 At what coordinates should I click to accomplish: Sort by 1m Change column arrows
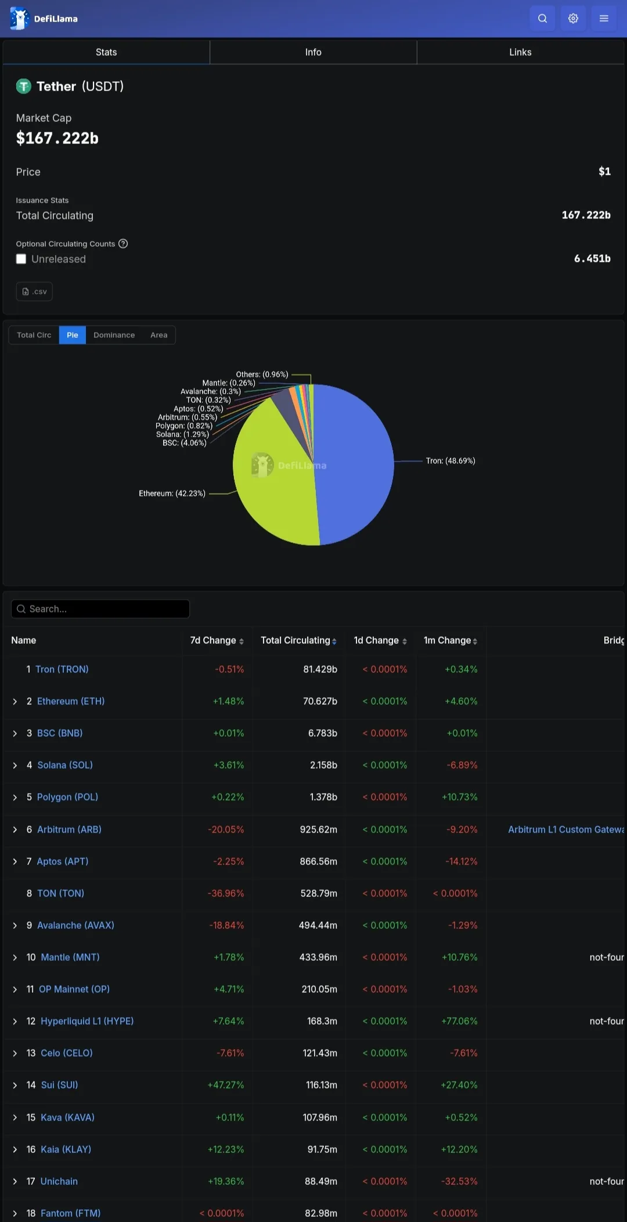475,641
